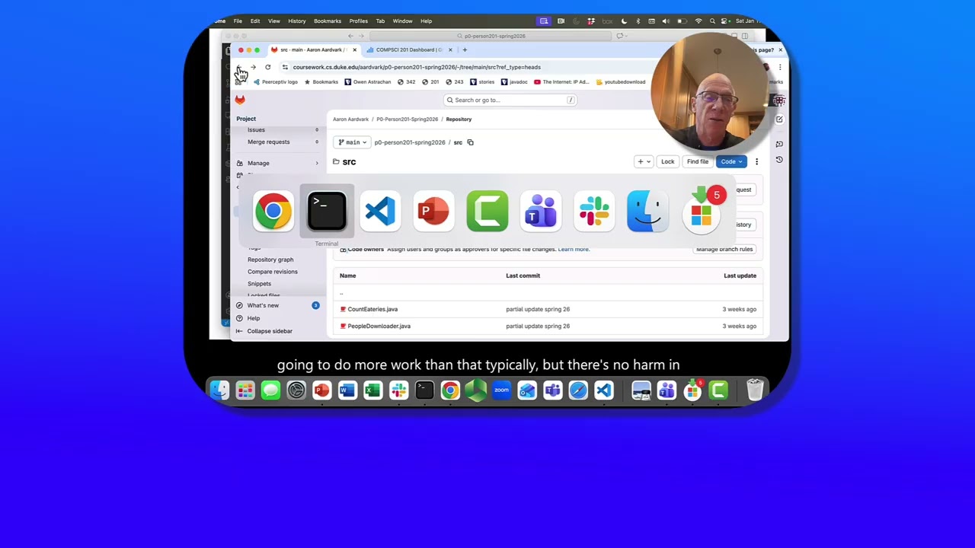Open Aaron Aardvark breadcrumb link
This screenshot has width=975, height=548.
point(350,119)
